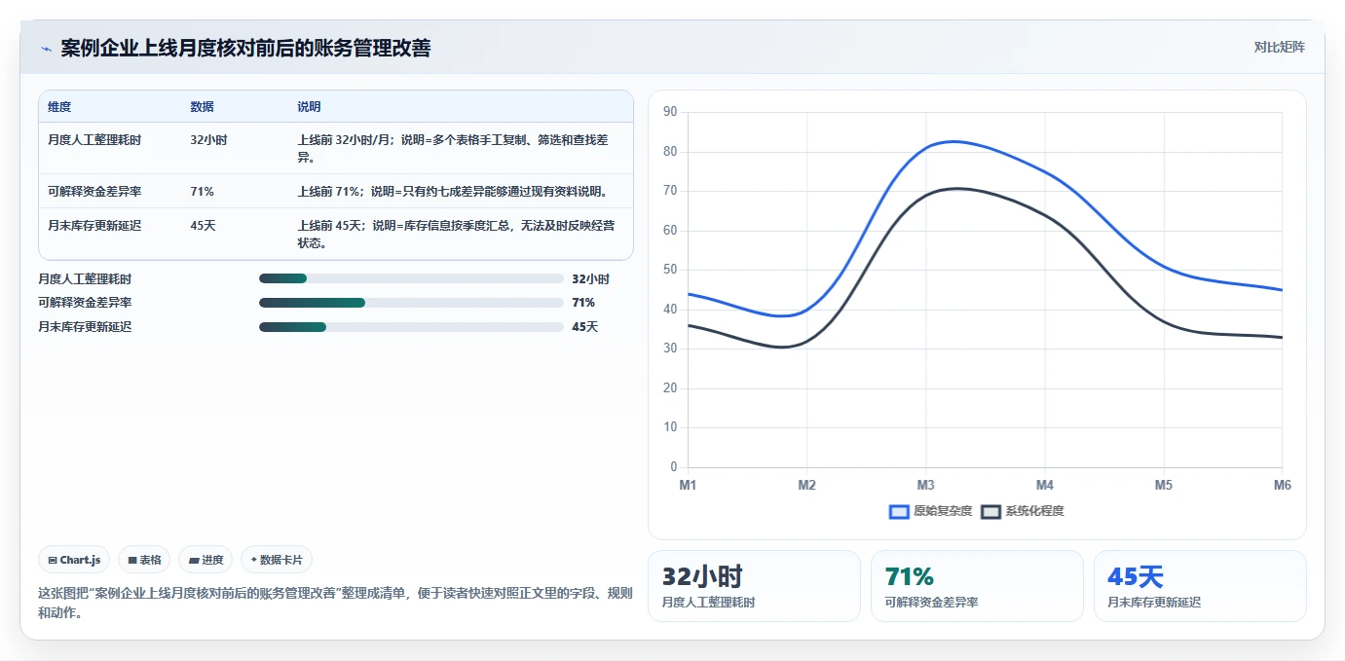Click the 月末库存更新延迟 progress bar
This screenshot has height=661, width=1345.
point(411,327)
